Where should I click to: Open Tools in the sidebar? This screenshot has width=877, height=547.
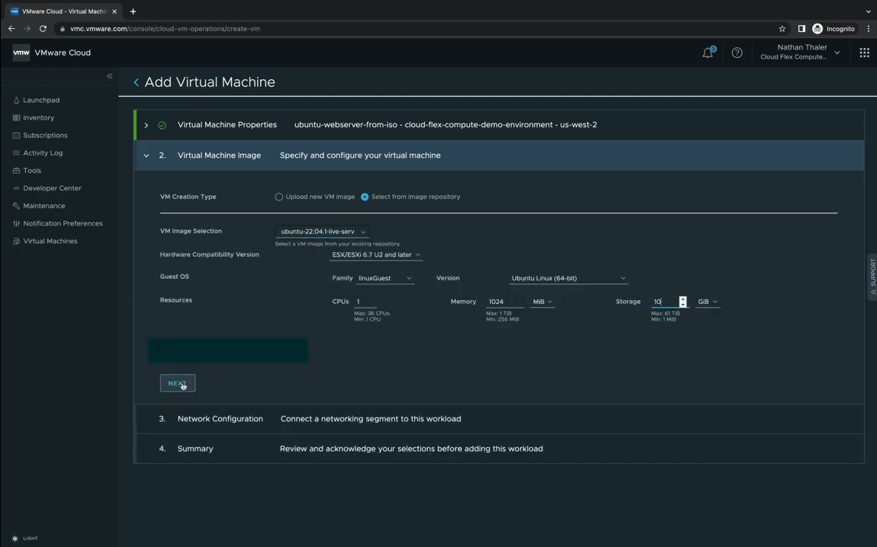32,171
